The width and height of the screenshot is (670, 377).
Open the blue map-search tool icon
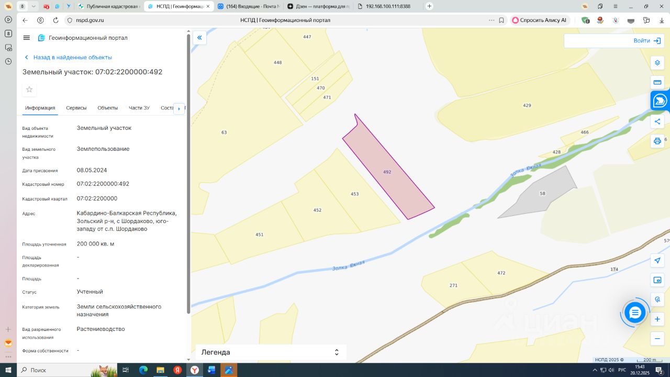(660, 101)
